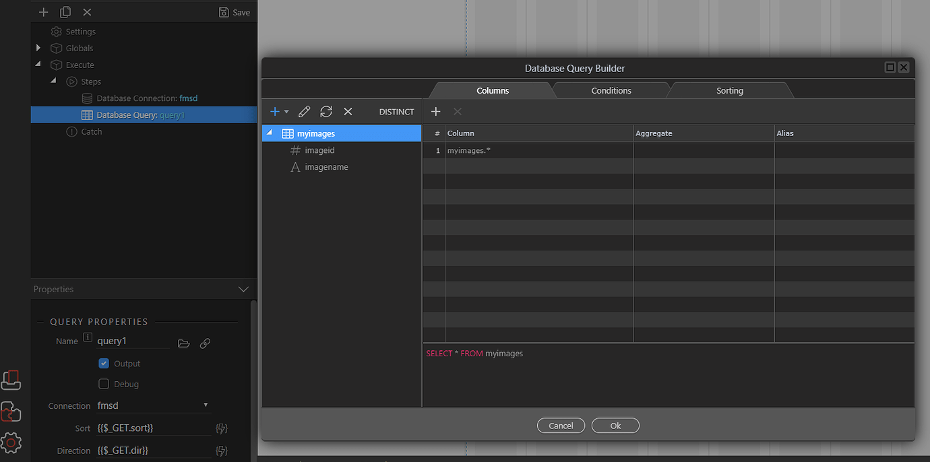This screenshot has height=462, width=930.
Task: Uncheck the Output checkbox
Action: click(x=104, y=363)
